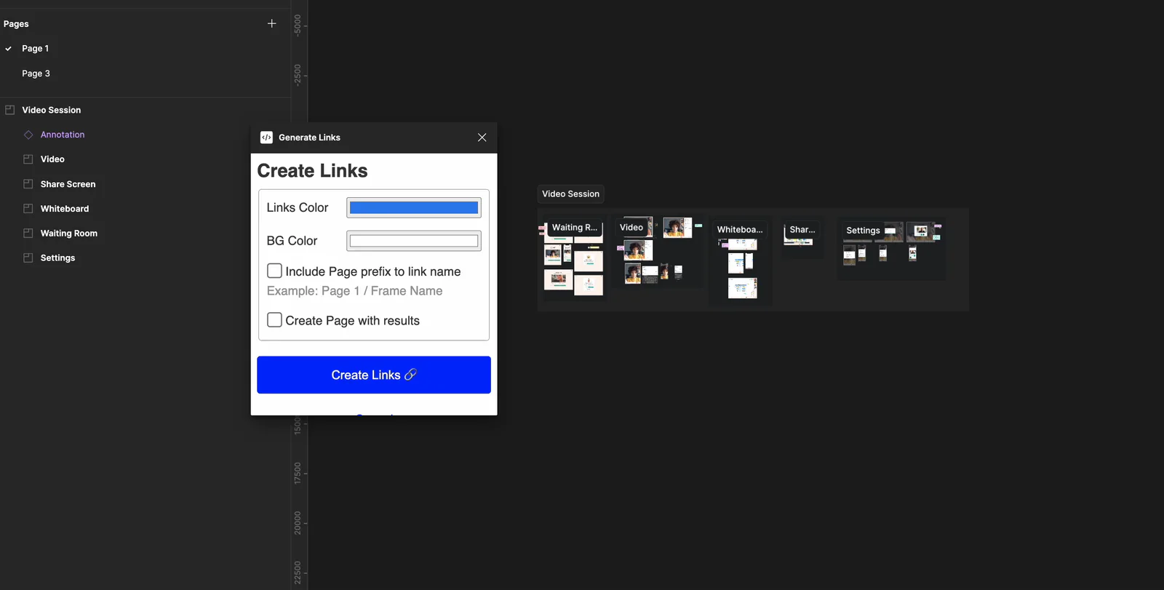Open the BG Color picker
The height and width of the screenshot is (590, 1164).
pyautogui.click(x=413, y=241)
